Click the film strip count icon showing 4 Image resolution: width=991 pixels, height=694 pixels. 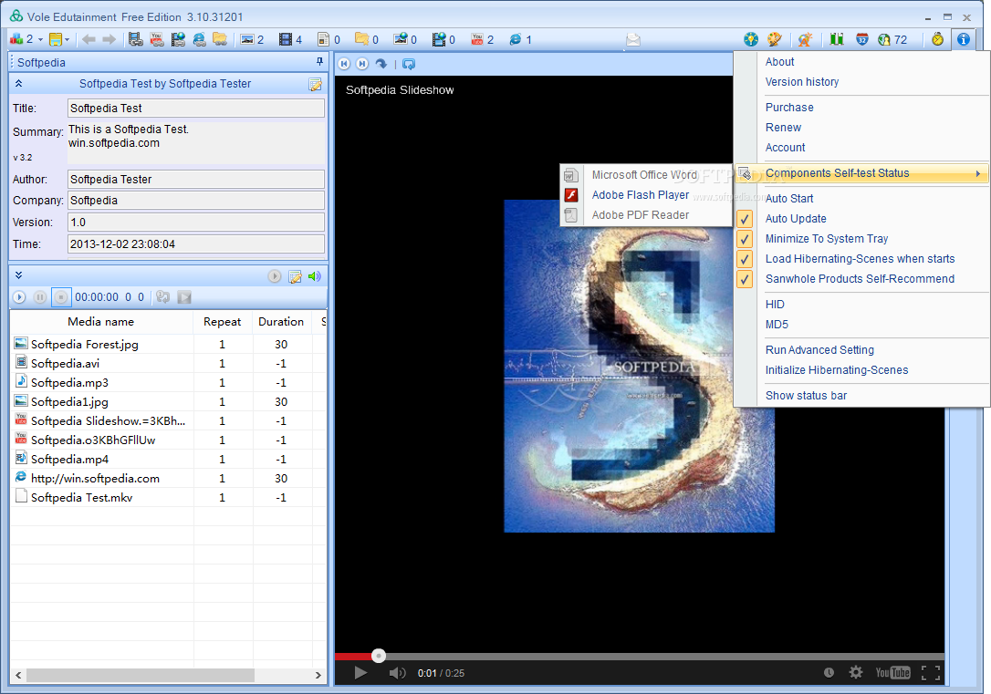pyautogui.click(x=286, y=40)
